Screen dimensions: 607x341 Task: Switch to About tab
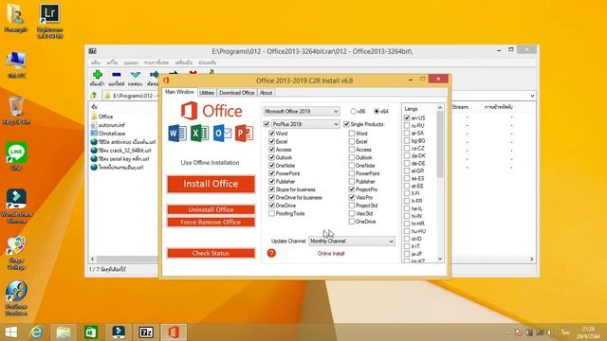[266, 93]
